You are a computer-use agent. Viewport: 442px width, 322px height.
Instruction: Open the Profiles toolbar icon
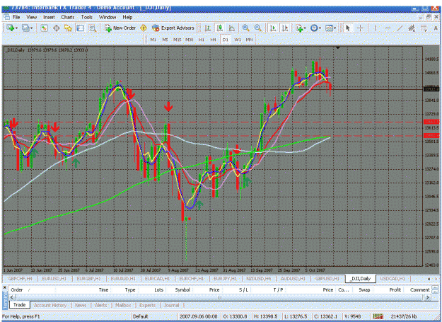click(25, 28)
